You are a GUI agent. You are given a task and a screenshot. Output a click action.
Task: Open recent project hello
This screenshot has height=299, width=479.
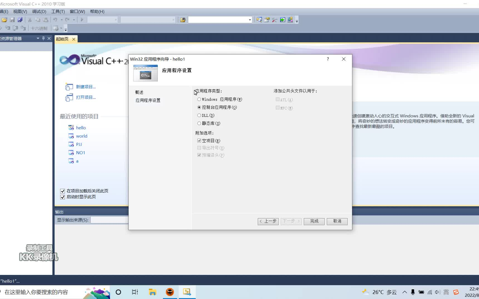coord(81,128)
